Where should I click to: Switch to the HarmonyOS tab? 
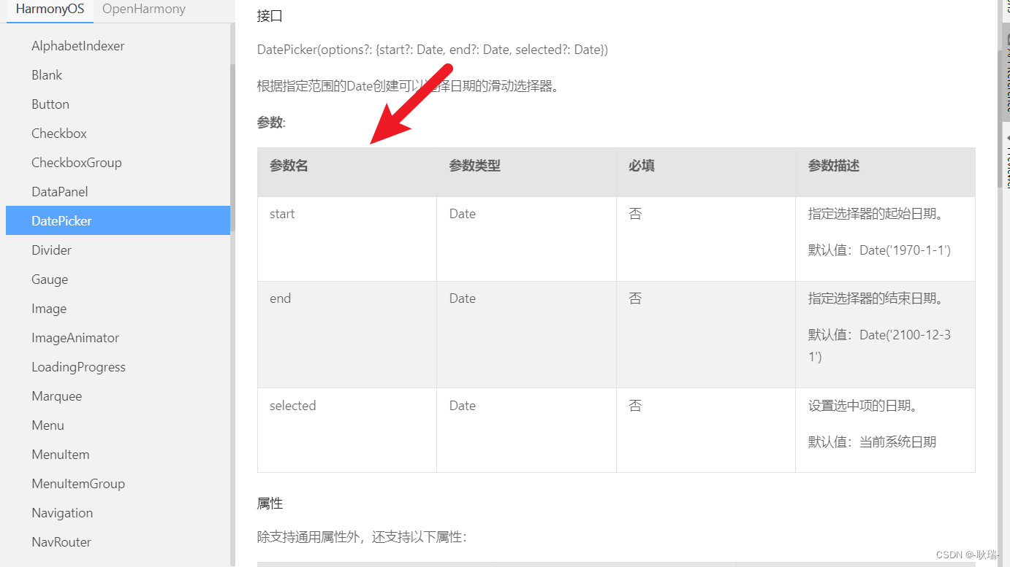(50, 10)
